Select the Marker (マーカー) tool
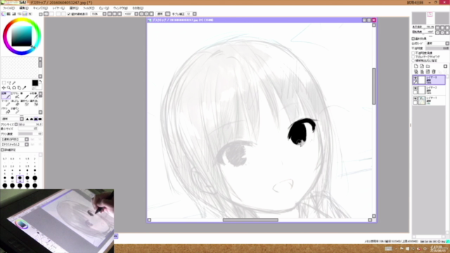 6,103
